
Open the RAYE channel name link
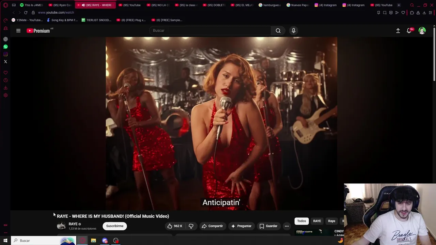click(73, 224)
